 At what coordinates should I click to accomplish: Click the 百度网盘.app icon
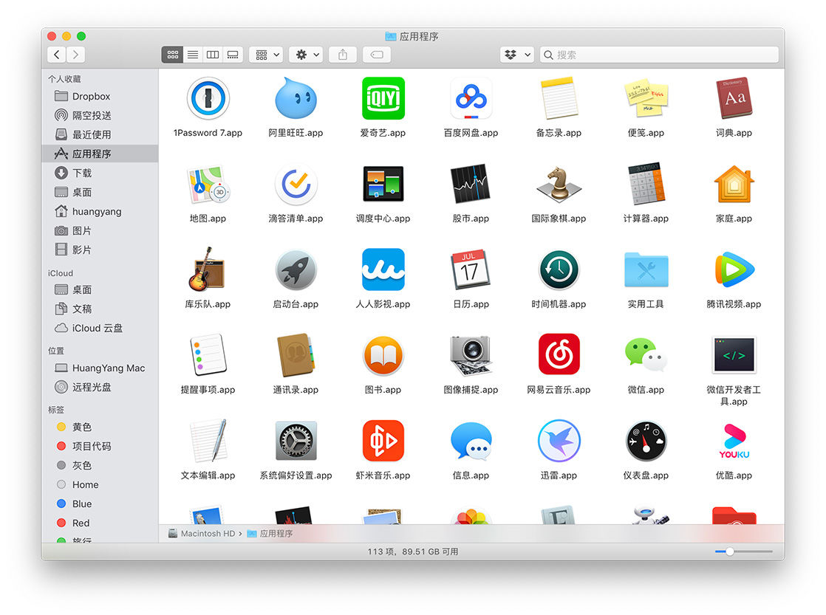click(x=471, y=98)
